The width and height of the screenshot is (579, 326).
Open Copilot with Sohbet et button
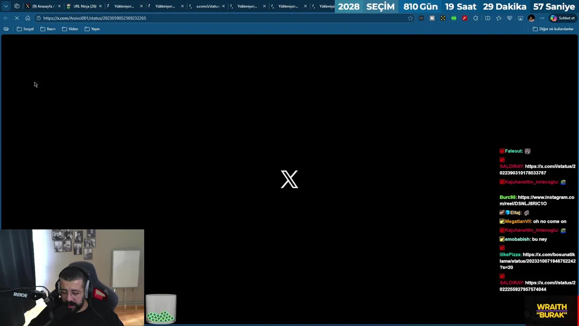coord(562,18)
